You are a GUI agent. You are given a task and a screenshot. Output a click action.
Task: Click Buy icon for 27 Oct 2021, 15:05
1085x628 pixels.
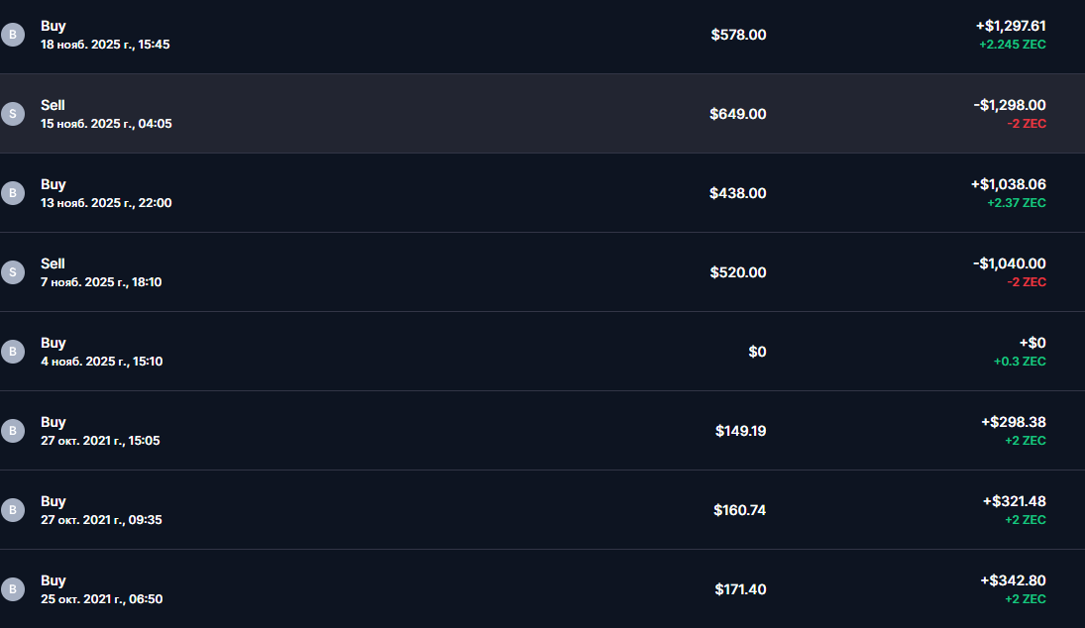13,431
